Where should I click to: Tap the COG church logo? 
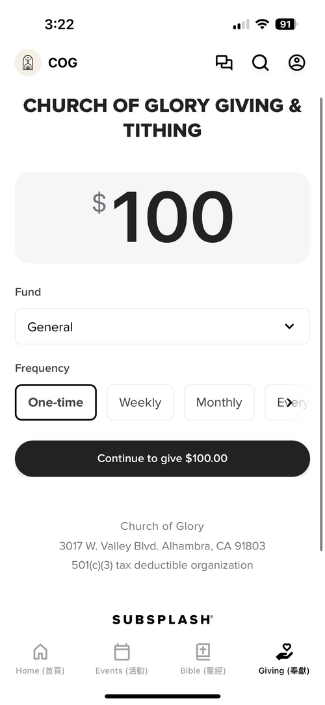pos(29,62)
